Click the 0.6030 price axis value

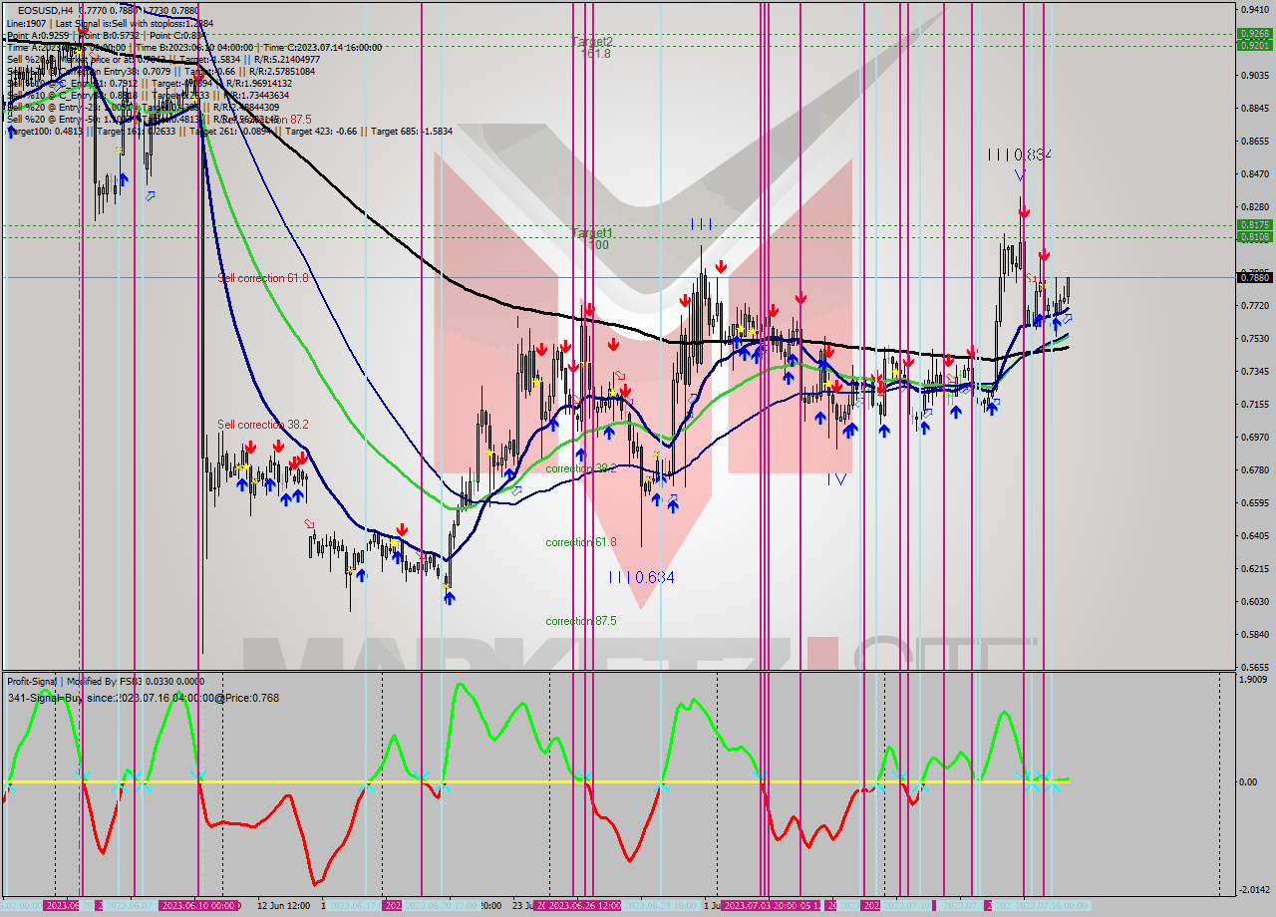[1254, 601]
